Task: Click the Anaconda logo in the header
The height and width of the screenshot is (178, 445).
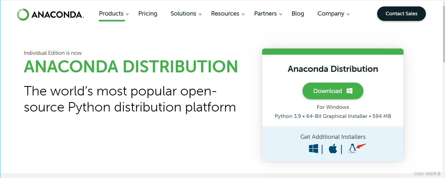Action: [x=50, y=14]
